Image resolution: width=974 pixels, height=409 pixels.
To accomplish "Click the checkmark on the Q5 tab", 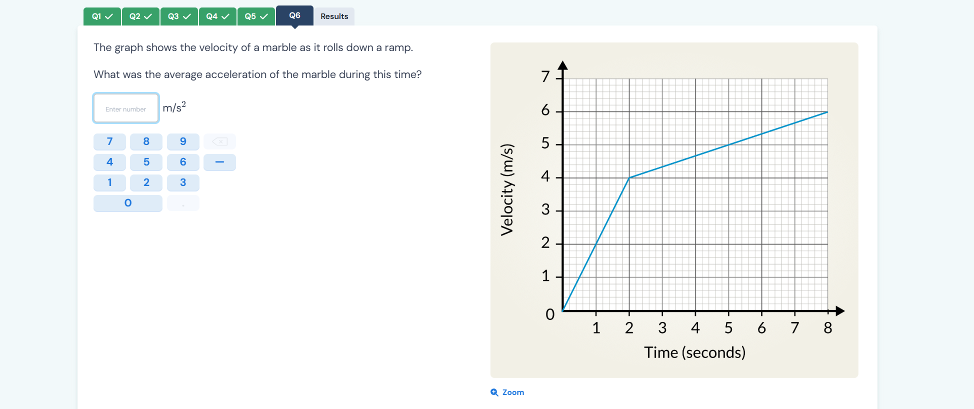I will (264, 15).
